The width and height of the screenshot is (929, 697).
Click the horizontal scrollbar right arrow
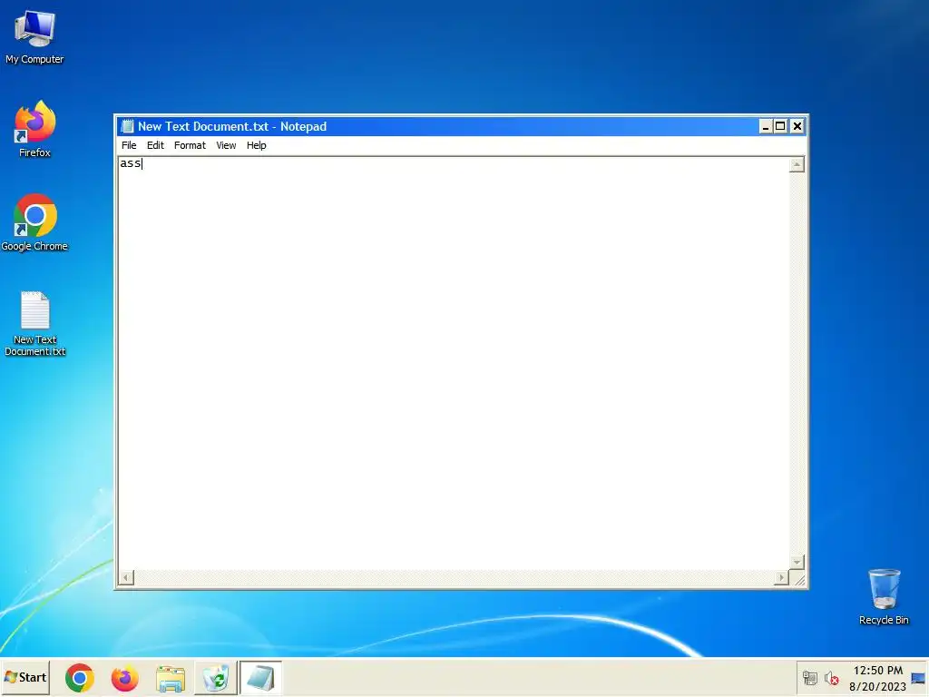coord(781,577)
